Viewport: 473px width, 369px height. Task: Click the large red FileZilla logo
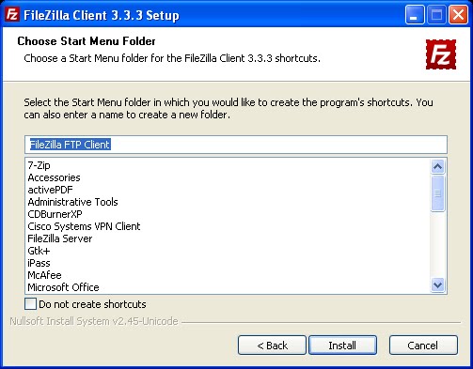(441, 54)
